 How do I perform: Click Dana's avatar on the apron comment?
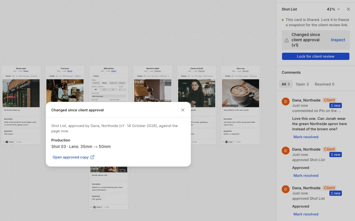click(286, 101)
